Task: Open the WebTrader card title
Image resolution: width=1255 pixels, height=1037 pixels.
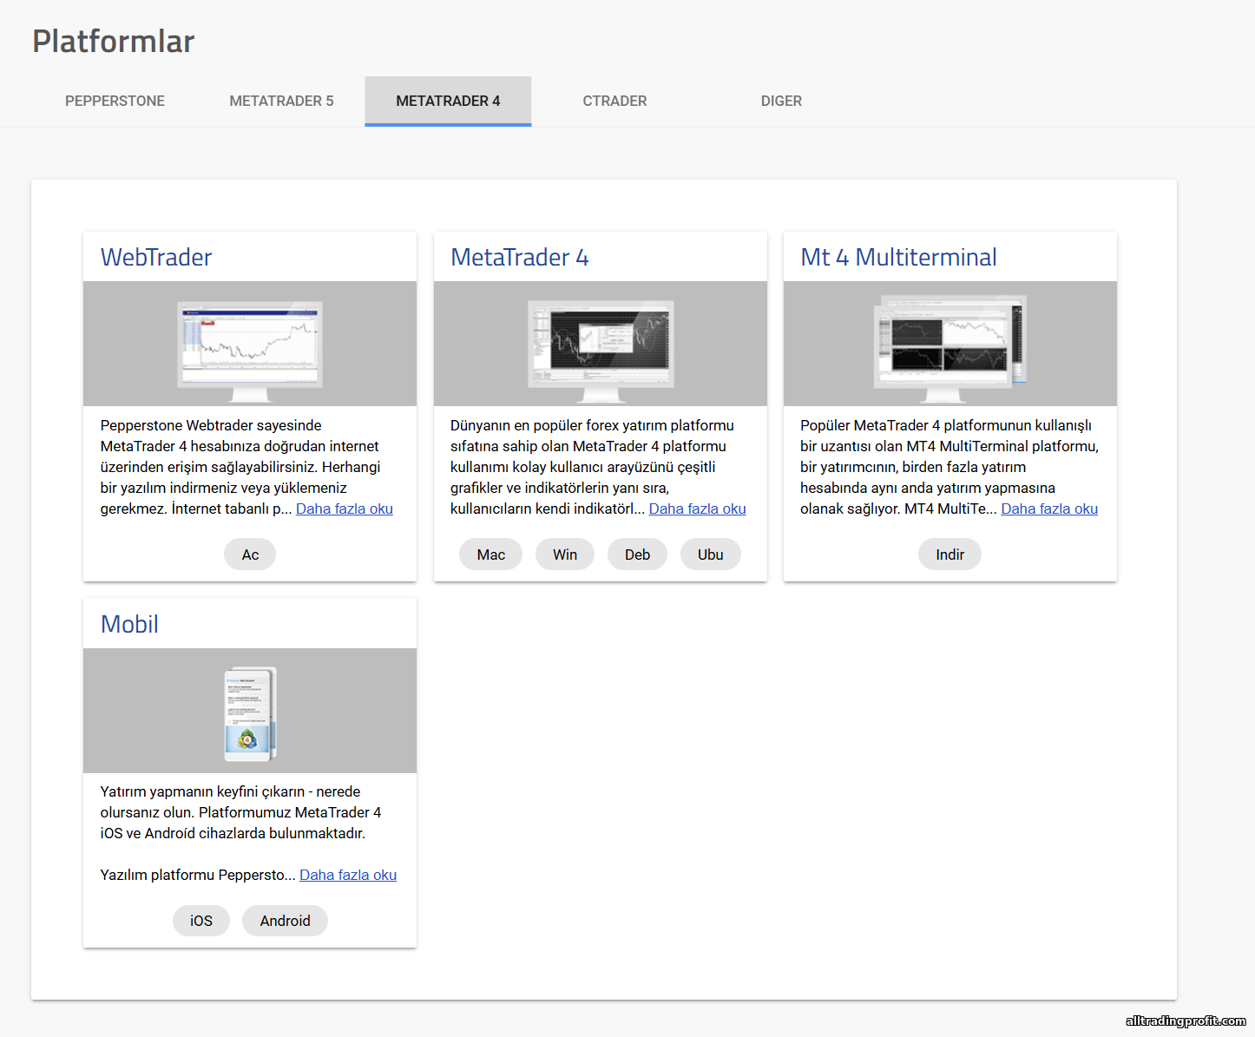Action: (x=156, y=257)
